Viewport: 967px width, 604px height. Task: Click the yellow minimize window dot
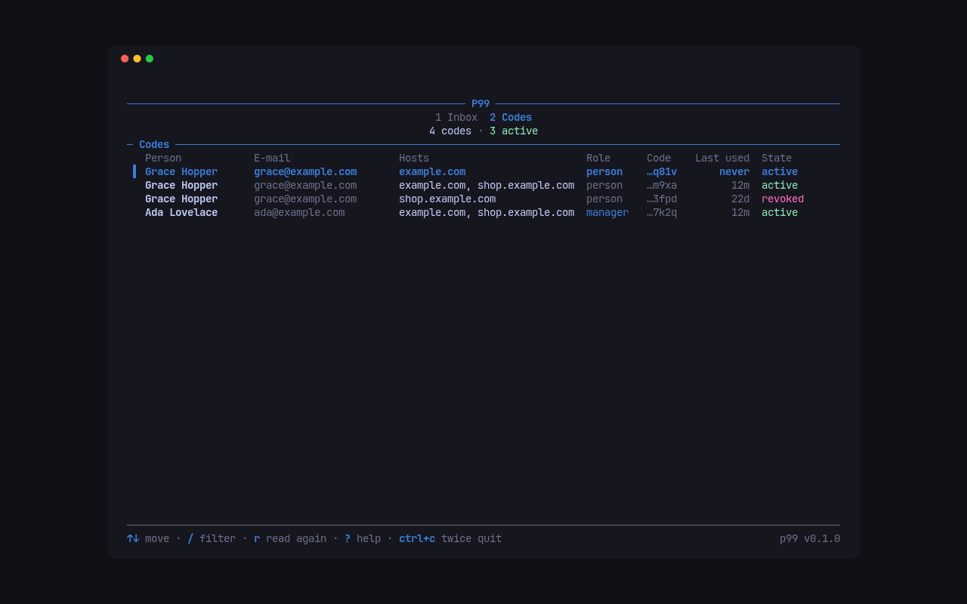[x=137, y=59]
